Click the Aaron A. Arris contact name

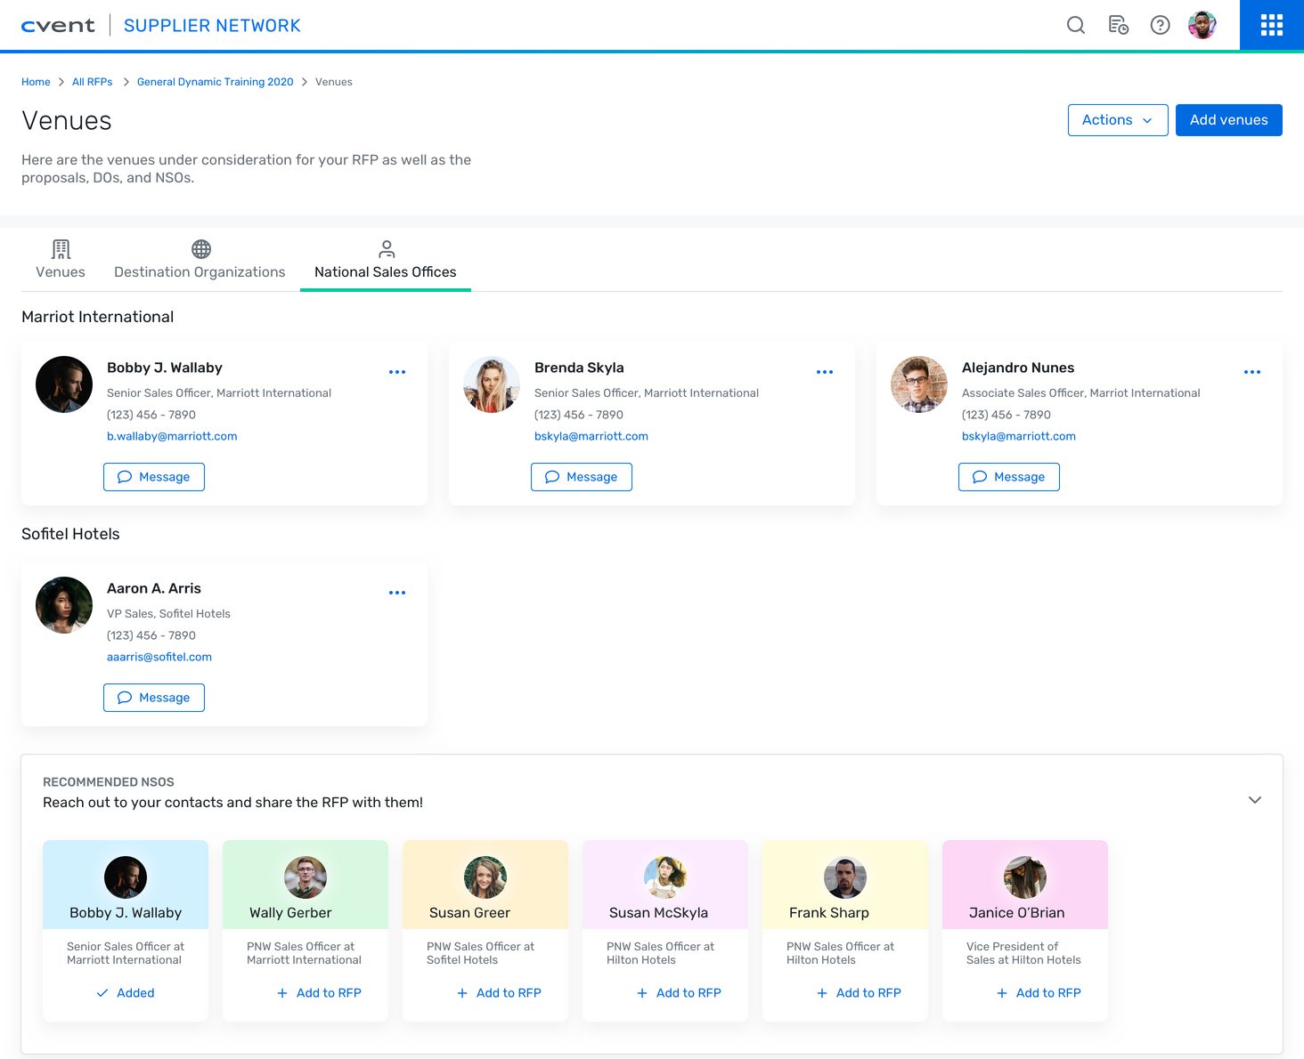click(154, 588)
